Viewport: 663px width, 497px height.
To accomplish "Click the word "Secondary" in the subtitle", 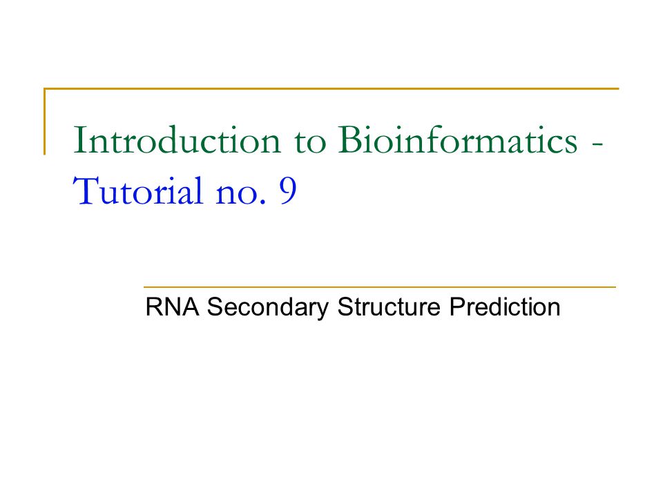I will pos(268,307).
